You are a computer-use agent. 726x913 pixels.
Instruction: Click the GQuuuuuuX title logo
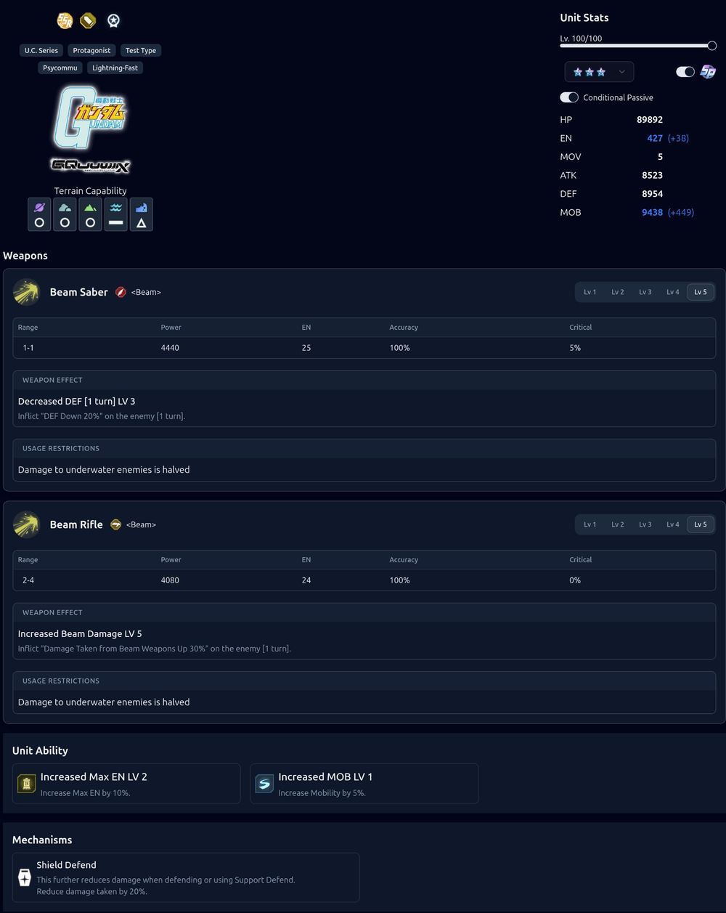pos(90,166)
